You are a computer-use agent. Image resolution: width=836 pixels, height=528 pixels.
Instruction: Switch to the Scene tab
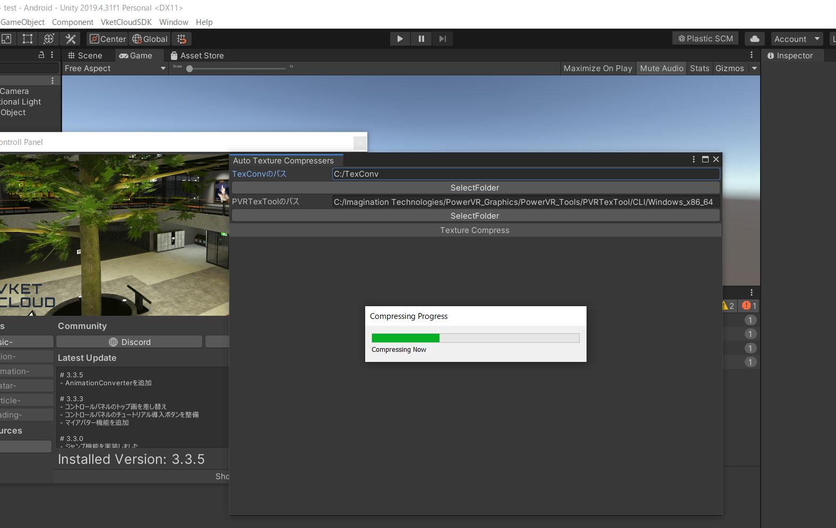[x=85, y=56]
